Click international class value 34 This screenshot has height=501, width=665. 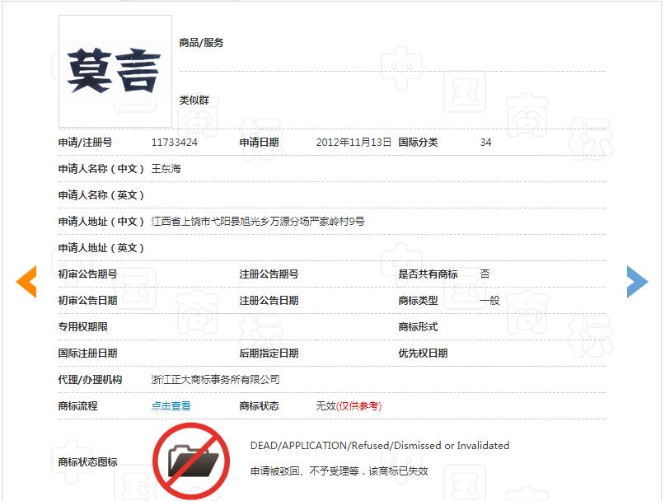pyautogui.click(x=485, y=142)
